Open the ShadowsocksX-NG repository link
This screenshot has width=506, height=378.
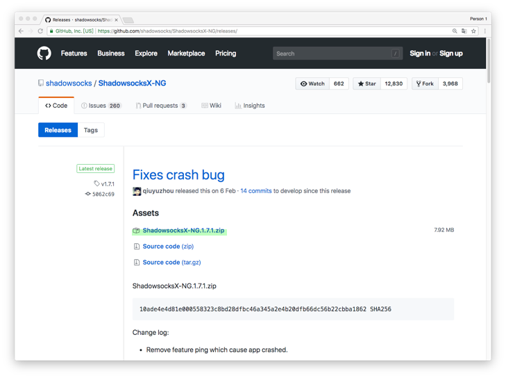[x=133, y=83]
